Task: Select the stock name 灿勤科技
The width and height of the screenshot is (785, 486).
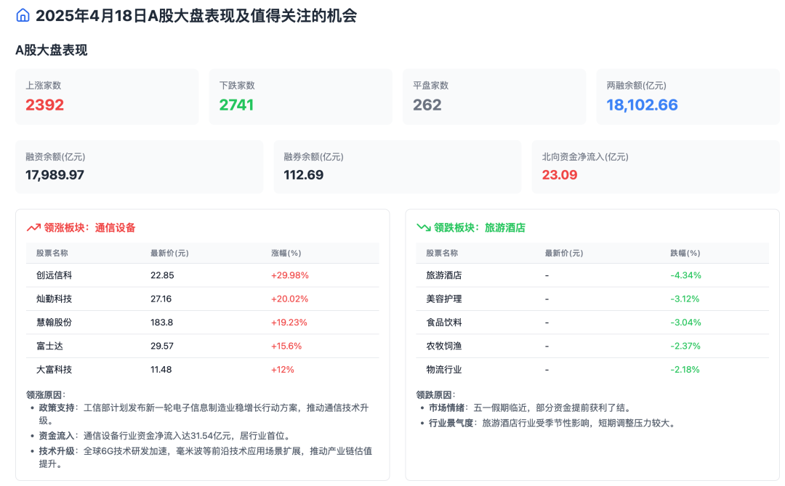Action: (x=54, y=299)
